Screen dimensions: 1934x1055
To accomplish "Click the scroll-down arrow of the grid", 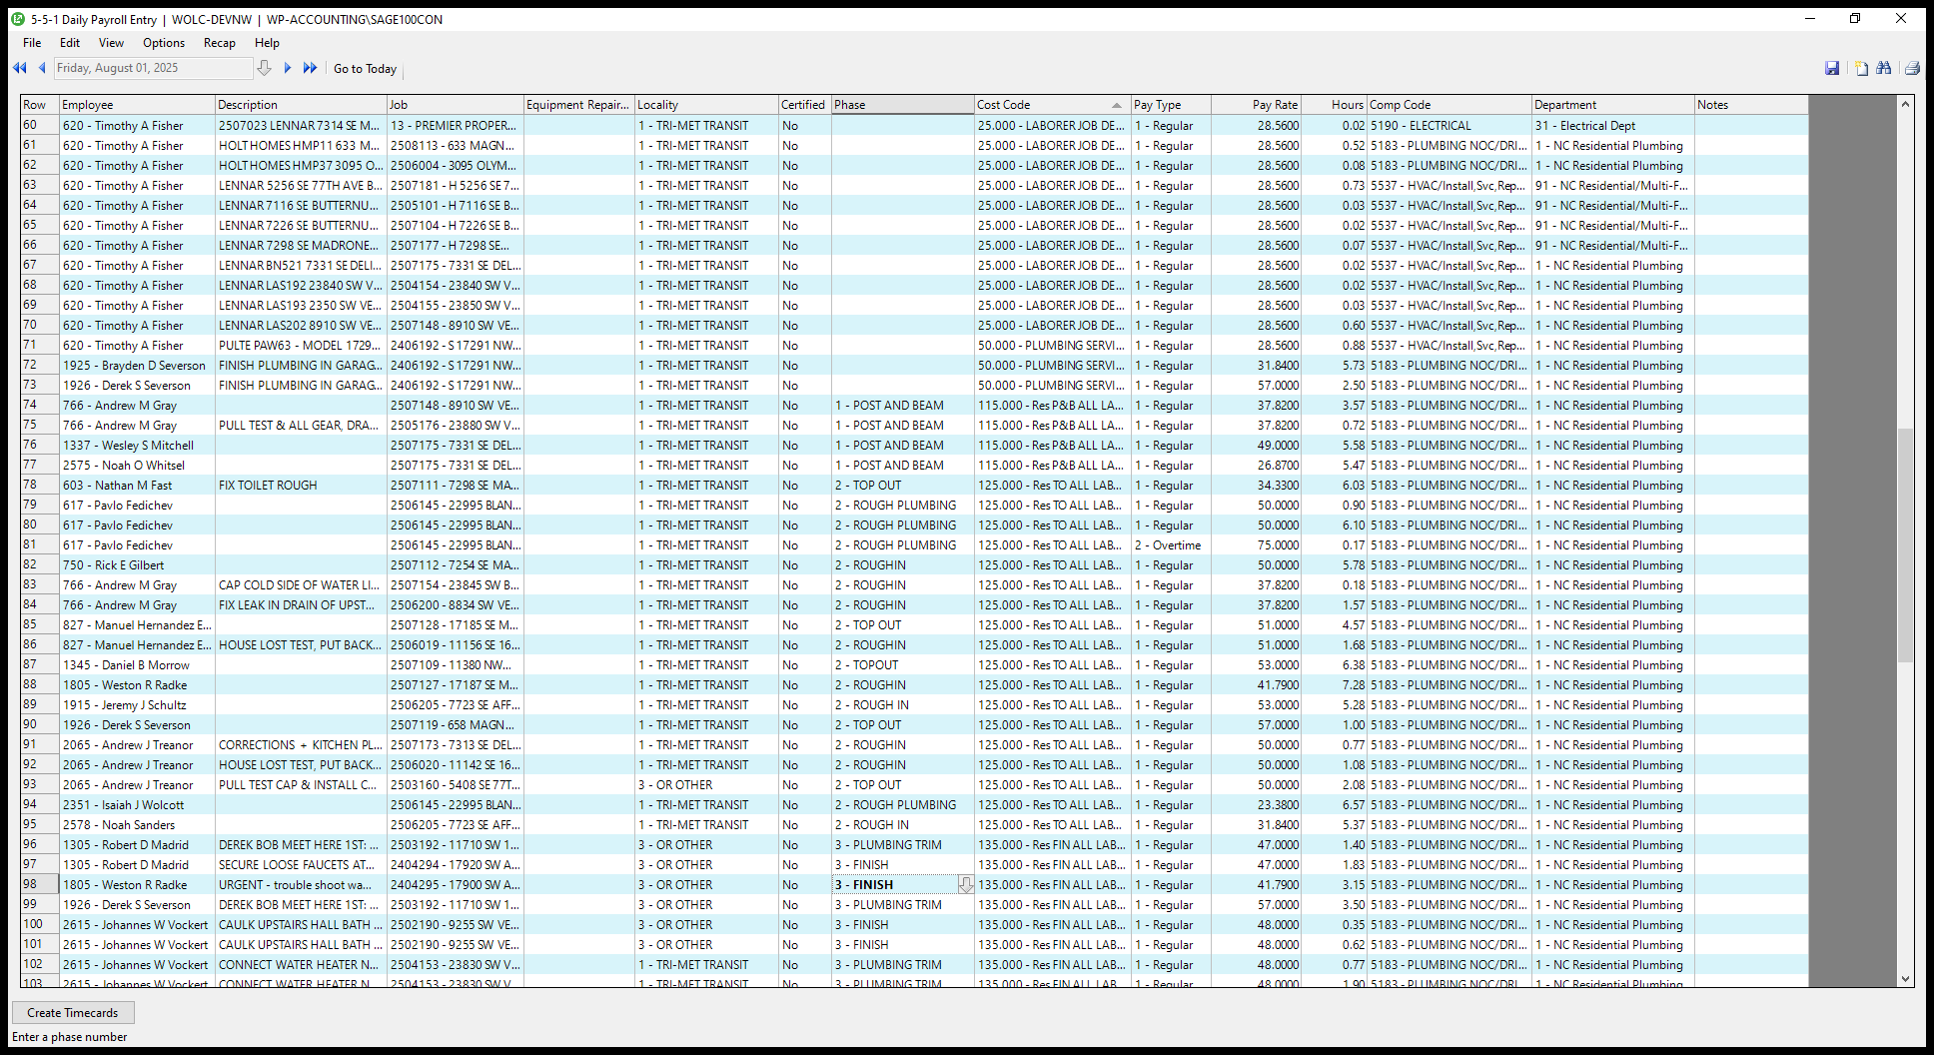I will pyautogui.click(x=1905, y=979).
